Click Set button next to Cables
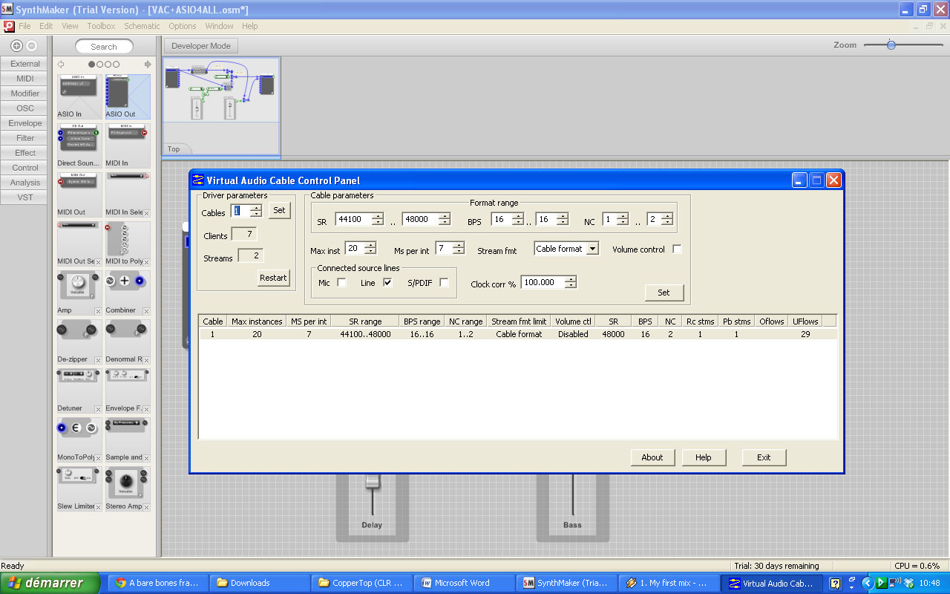This screenshot has height=594, width=950. coord(279,210)
